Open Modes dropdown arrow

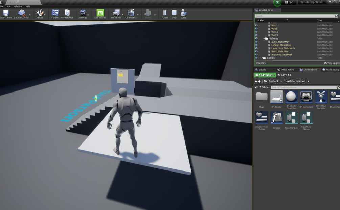pyautogui.click(x=45, y=14)
